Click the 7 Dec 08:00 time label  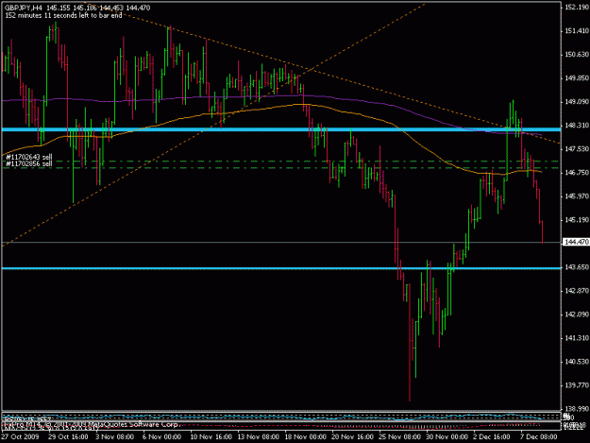[539, 437]
